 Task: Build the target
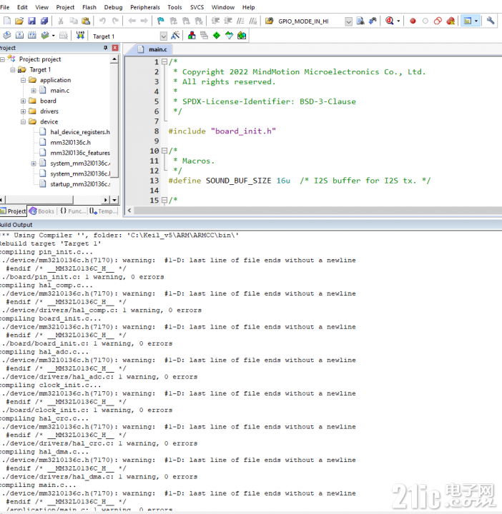click(19, 36)
